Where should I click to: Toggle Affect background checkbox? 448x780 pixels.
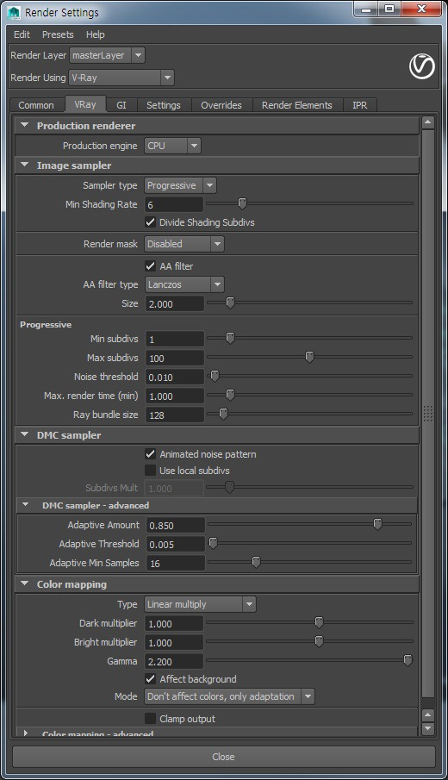click(150, 678)
